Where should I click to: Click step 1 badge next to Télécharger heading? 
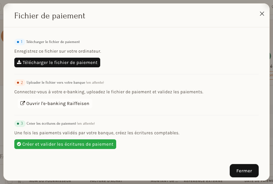(x=20, y=42)
